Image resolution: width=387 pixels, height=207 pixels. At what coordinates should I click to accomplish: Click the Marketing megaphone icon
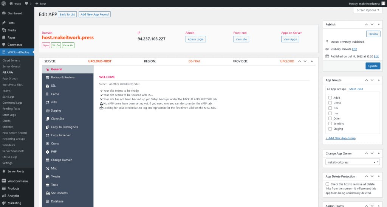tap(4, 203)
